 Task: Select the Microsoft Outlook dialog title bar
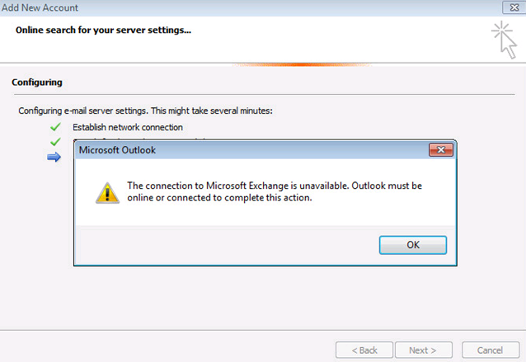251,150
